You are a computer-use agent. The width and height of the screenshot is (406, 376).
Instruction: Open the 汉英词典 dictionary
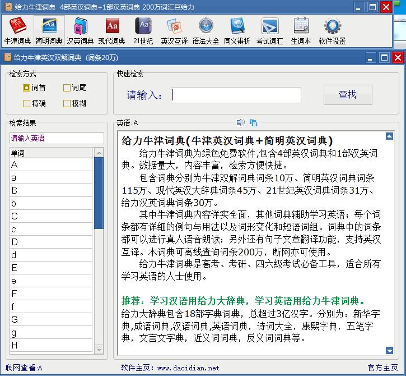point(80,31)
